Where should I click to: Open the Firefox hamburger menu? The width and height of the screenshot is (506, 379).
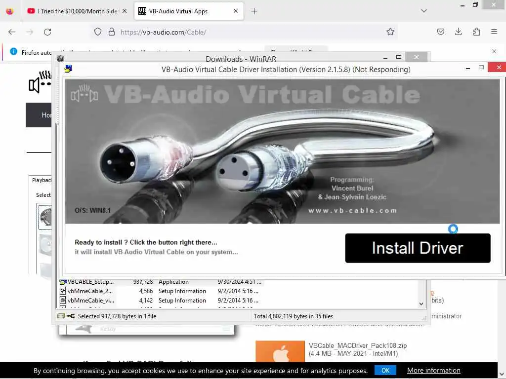coord(494,32)
